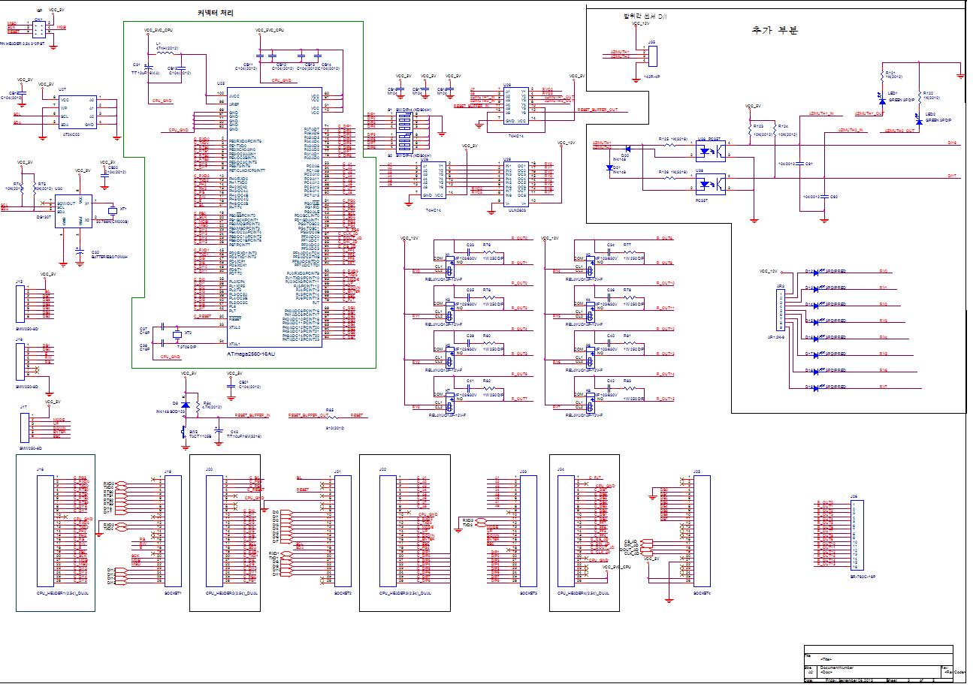Viewport: 973px width, 693px height.
Task: Select the J35 four-pin connector
Action: click(x=653, y=56)
